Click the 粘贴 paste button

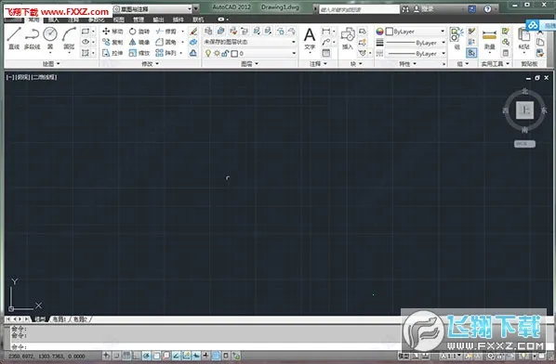point(523,40)
